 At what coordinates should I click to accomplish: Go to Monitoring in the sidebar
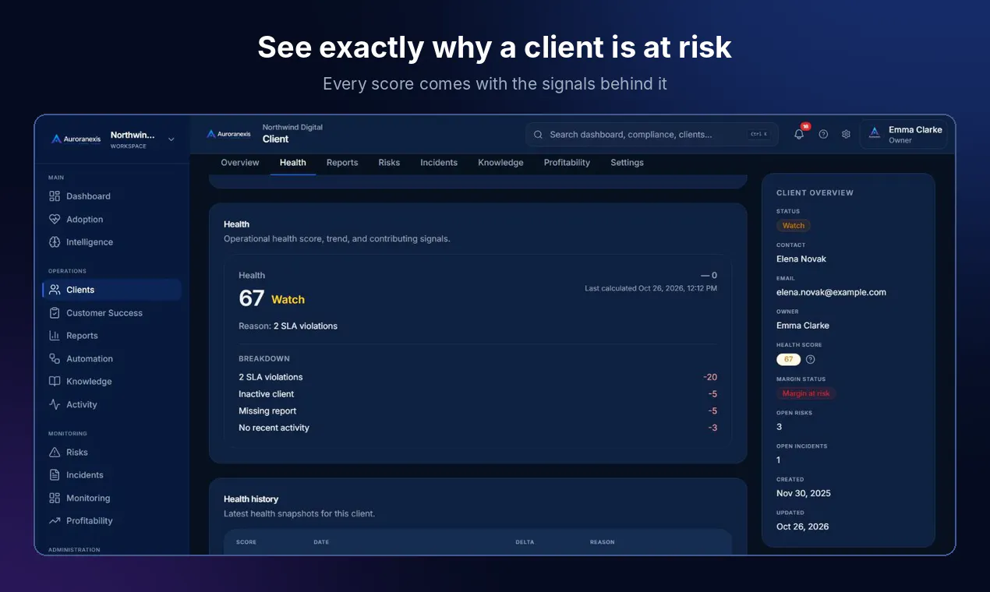click(x=111, y=499)
